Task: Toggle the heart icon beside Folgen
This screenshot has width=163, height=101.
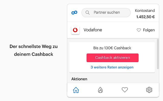Action: [139, 30]
